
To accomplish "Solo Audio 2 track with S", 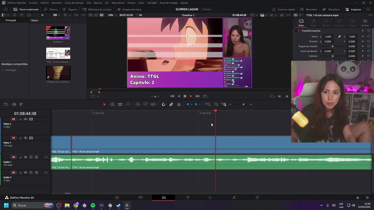I will (31, 172).
